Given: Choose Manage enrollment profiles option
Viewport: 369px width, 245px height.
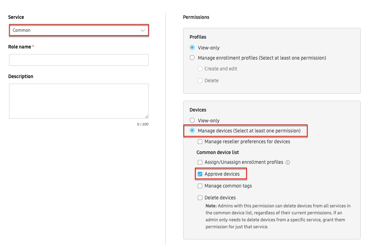Looking at the screenshot, I should click(192, 58).
